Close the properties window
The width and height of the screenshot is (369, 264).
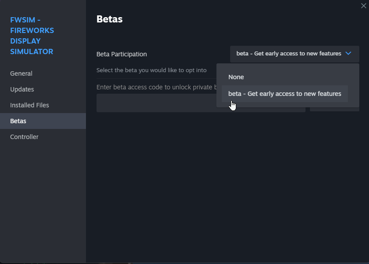(363, 6)
